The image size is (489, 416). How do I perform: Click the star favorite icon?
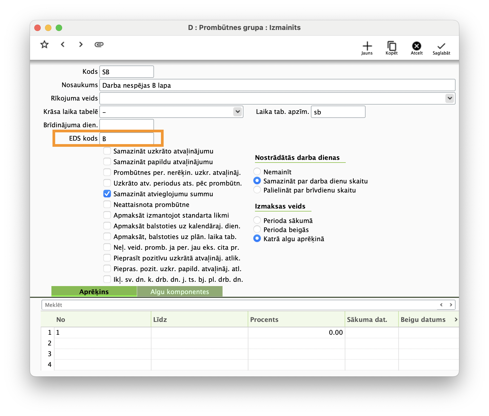click(44, 44)
